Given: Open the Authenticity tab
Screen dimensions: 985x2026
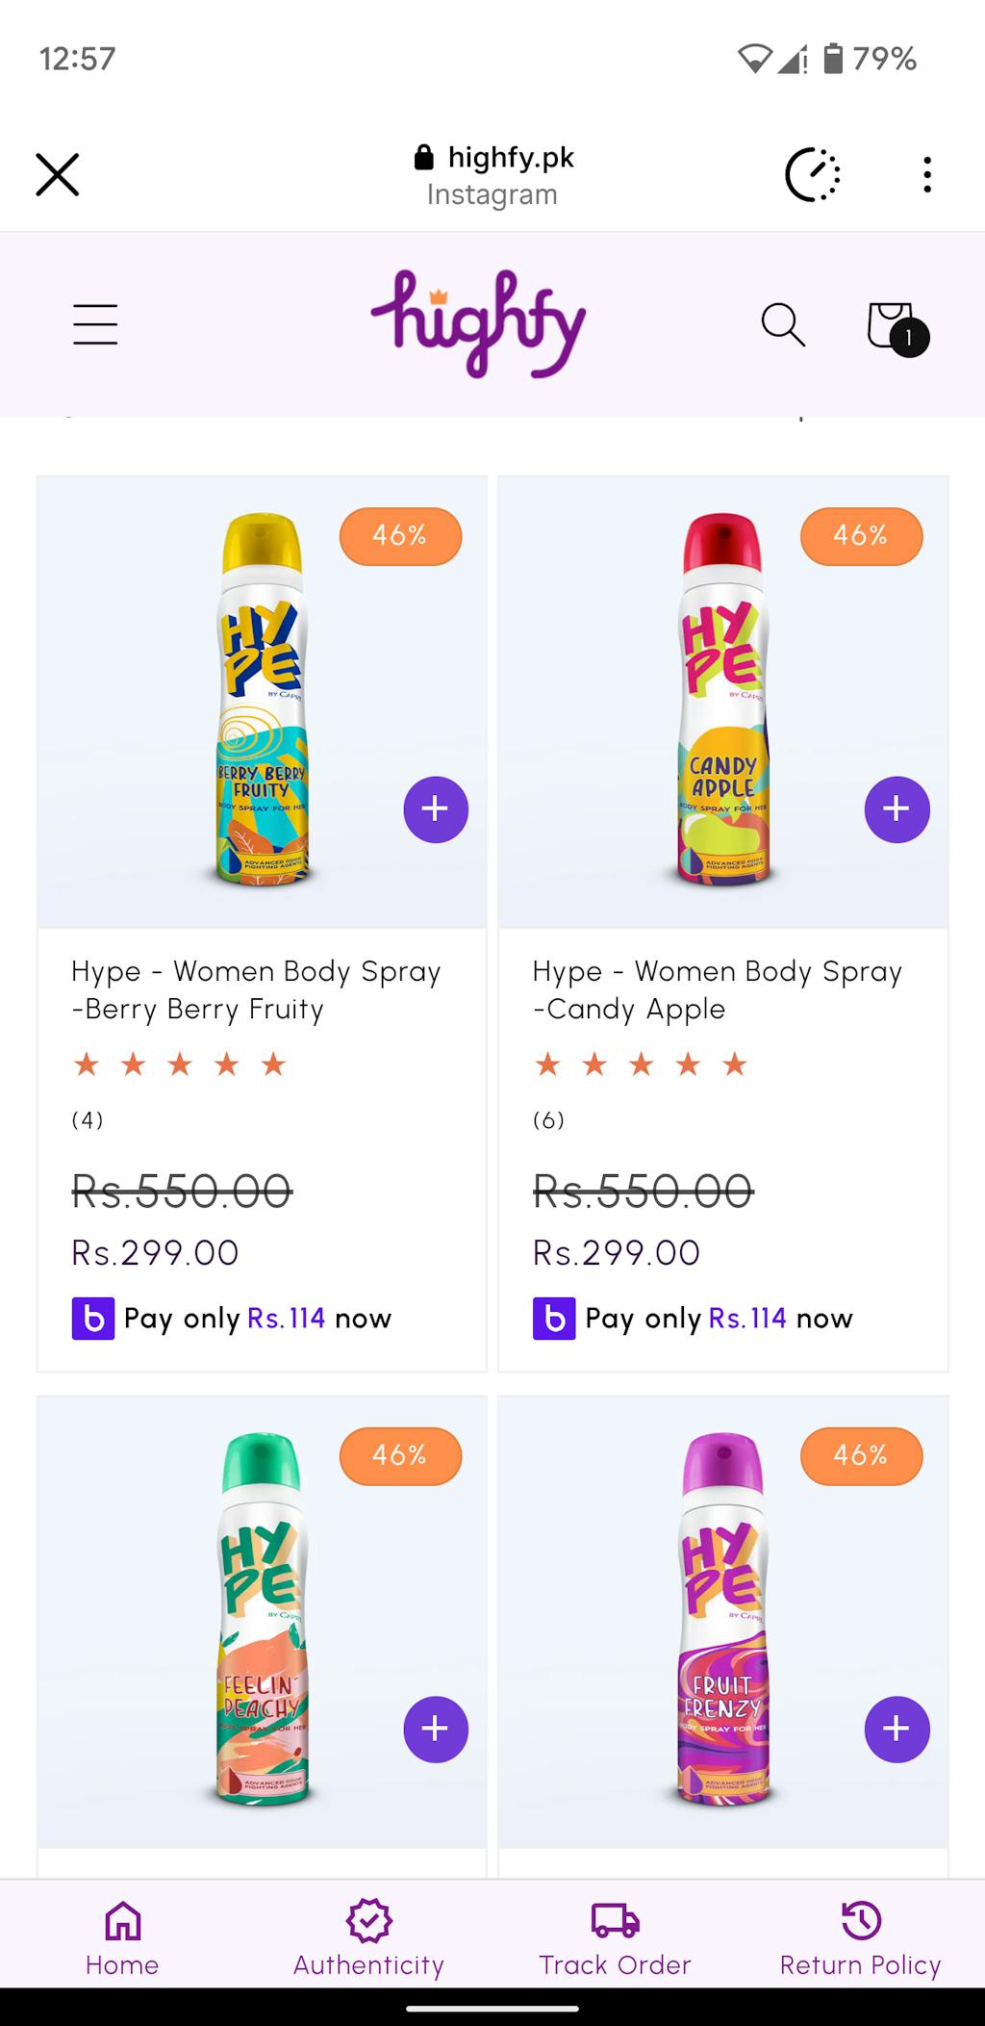Looking at the screenshot, I should click(368, 1938).
